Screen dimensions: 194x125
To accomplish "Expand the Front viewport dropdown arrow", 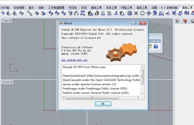I will (x=12, y=82).
